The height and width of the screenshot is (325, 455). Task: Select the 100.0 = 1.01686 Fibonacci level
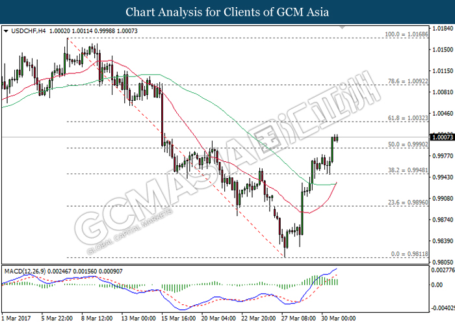click(406, 34)
